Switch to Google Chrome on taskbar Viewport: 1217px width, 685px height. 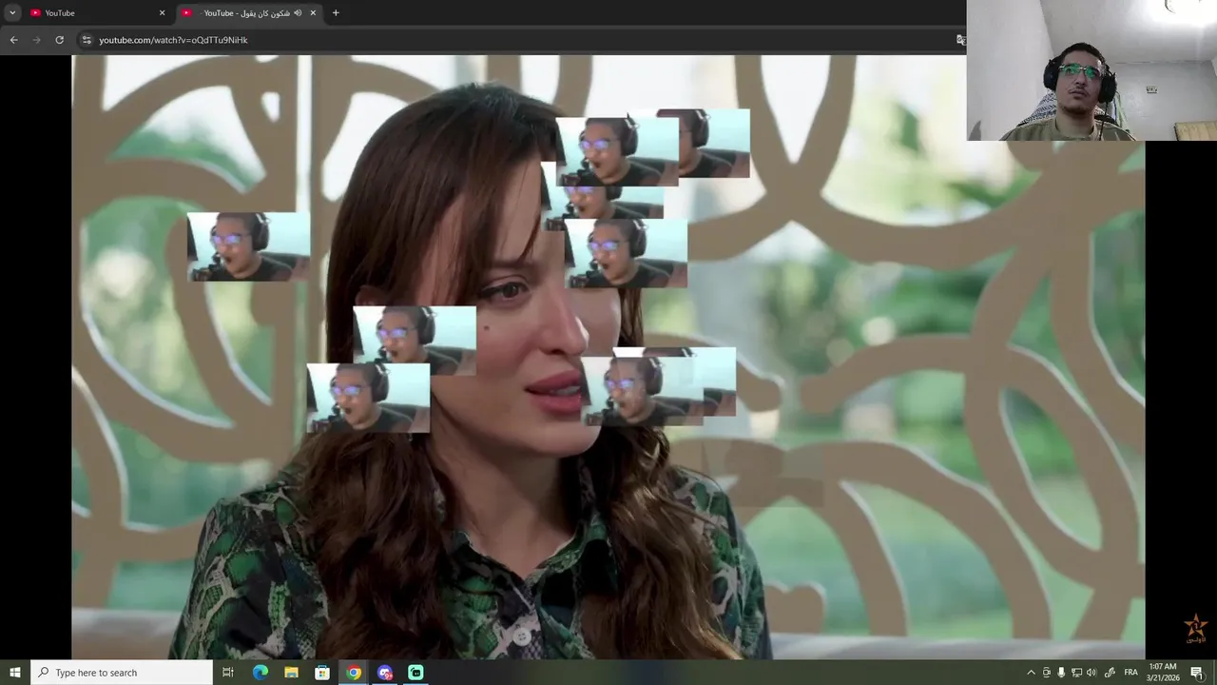pos(354,673)
